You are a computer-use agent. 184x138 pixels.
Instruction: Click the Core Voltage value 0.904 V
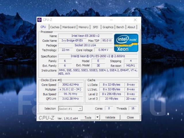(103, 50)
